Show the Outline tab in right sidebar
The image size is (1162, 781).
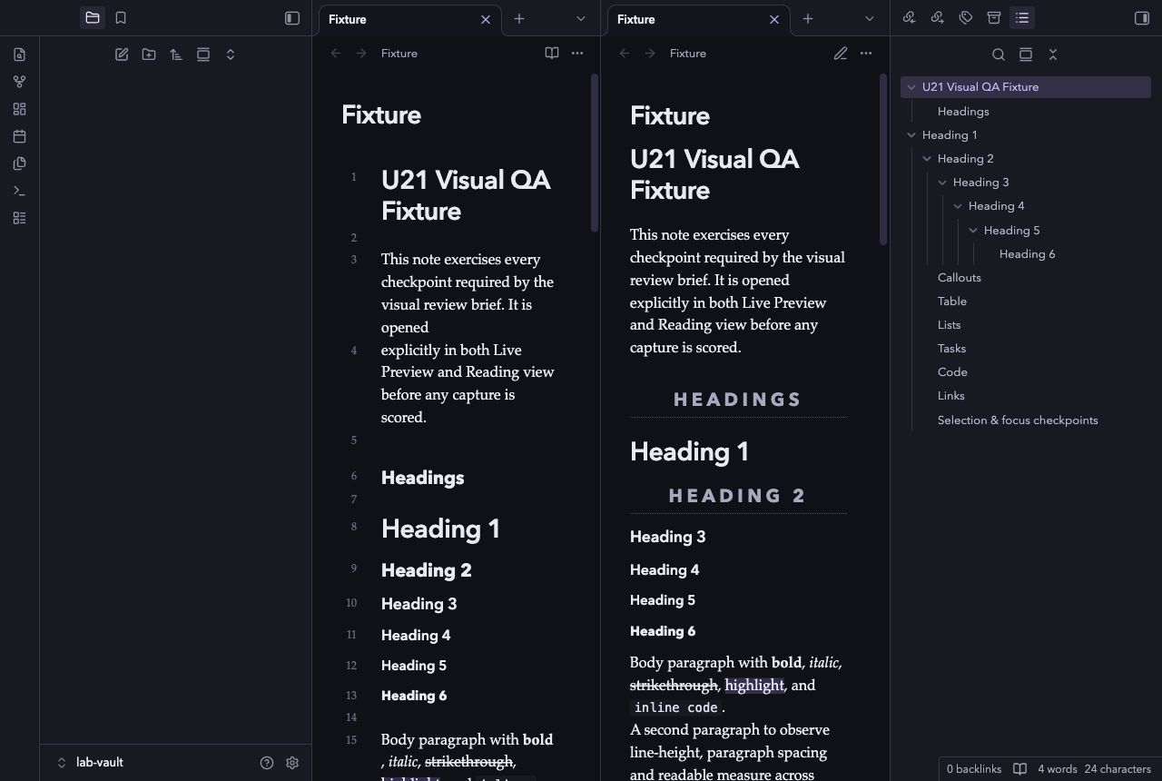point(1022,18)
